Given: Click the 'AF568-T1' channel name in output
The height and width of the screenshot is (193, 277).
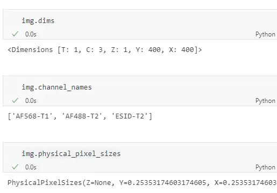Looking at the screenshot, I should 32,116.
